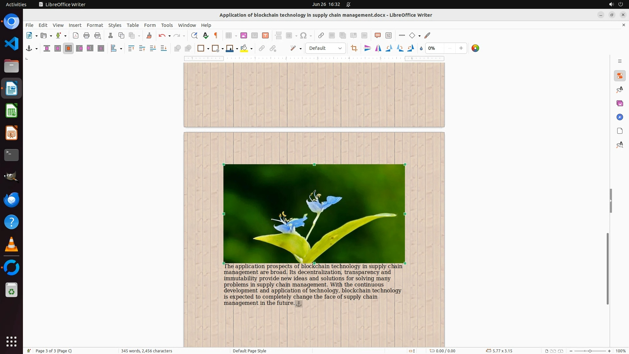The width and height of the screenshot is (629, 354).
Task: Flip image vertically
Action: [x=367, y=48]
